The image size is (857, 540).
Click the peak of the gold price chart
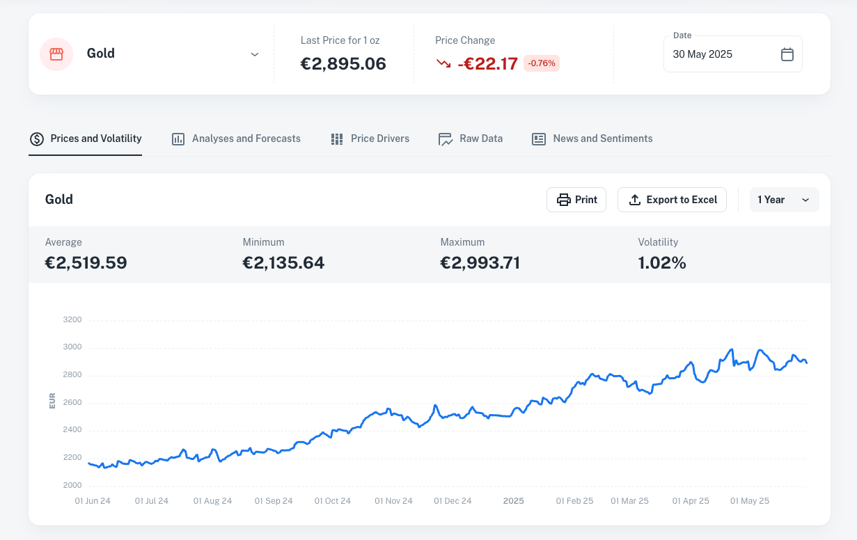click(x=731, y=347)
